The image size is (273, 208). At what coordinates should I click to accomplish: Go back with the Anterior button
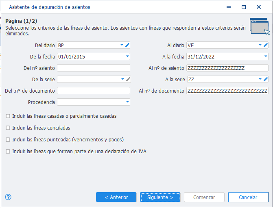(x=116, y=197)
